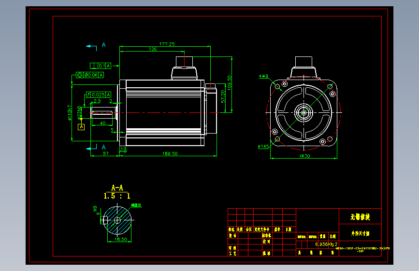Select the runout 0.025 A tolerance frame
The width and height of the screenshot is (419, 271).
point(98,95)
